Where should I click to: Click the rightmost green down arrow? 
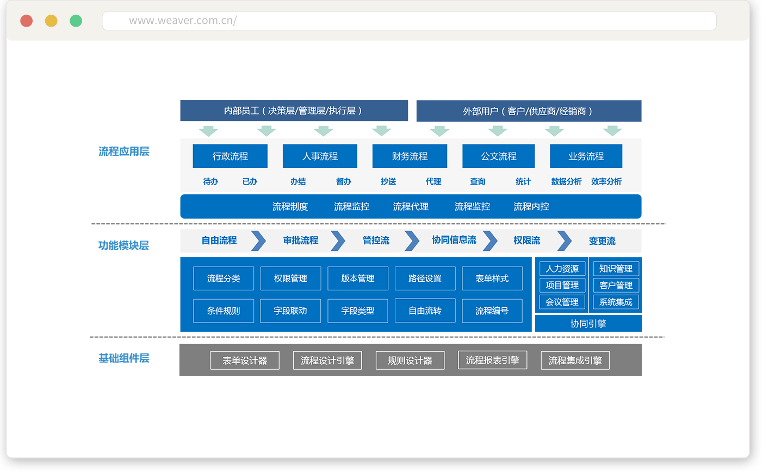coord(612,131)
